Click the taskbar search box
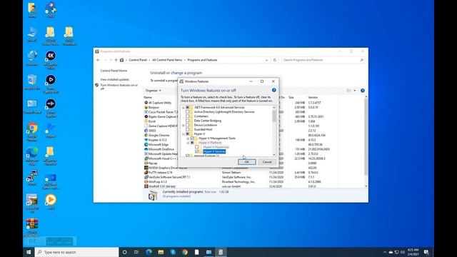The image size is (457, 257). (x=76, y=252)
